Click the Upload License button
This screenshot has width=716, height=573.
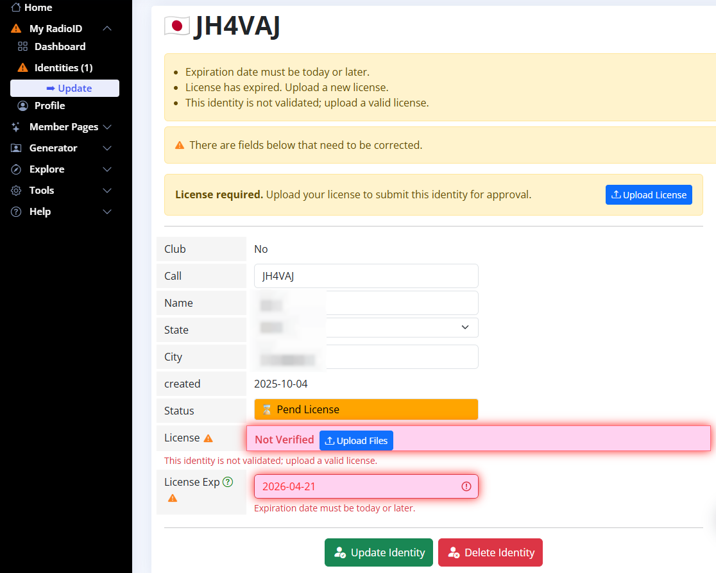(648, 195)
